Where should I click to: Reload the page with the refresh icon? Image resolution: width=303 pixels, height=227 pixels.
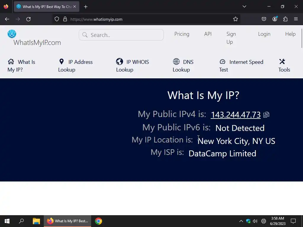tap(28, 19)
